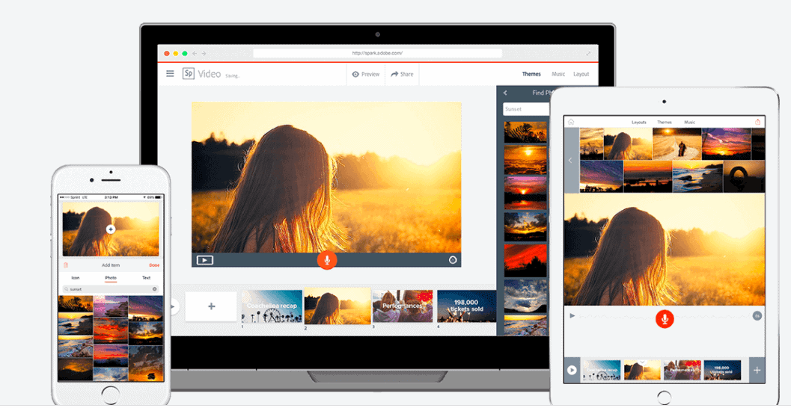Click the fullscreen icon in the browser title bar
Image resolution: width=791 pixels, height=408 pixels.
588,53
